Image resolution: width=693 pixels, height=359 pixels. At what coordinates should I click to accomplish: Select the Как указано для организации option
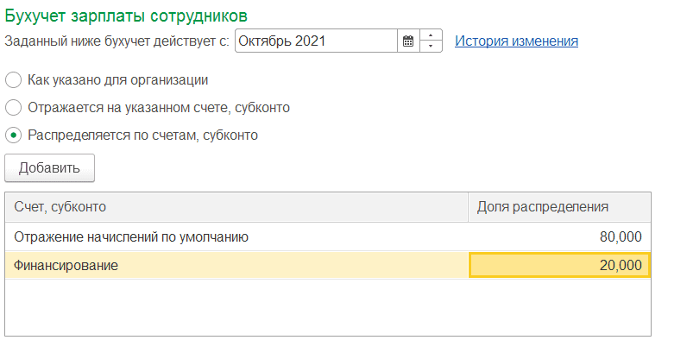(x=13, y=80)
